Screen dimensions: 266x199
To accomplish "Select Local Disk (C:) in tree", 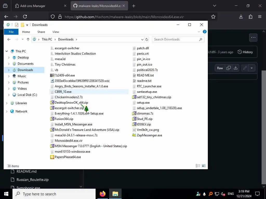I will (x=27, y=95).
